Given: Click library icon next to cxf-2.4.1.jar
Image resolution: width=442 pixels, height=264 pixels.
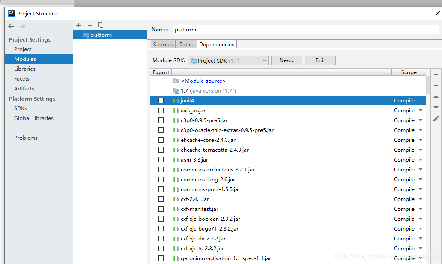Looking at the screenshot, I should pyautogui.click(x=176, y=199).
